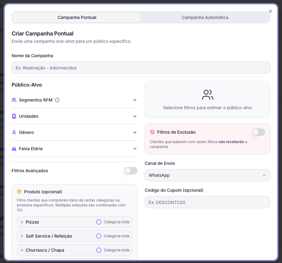Image resolution: width=282 pixels, height=263 pixels.
Task: Switch to the Campanha Pontual tab
Action: (x=77, y=17)
